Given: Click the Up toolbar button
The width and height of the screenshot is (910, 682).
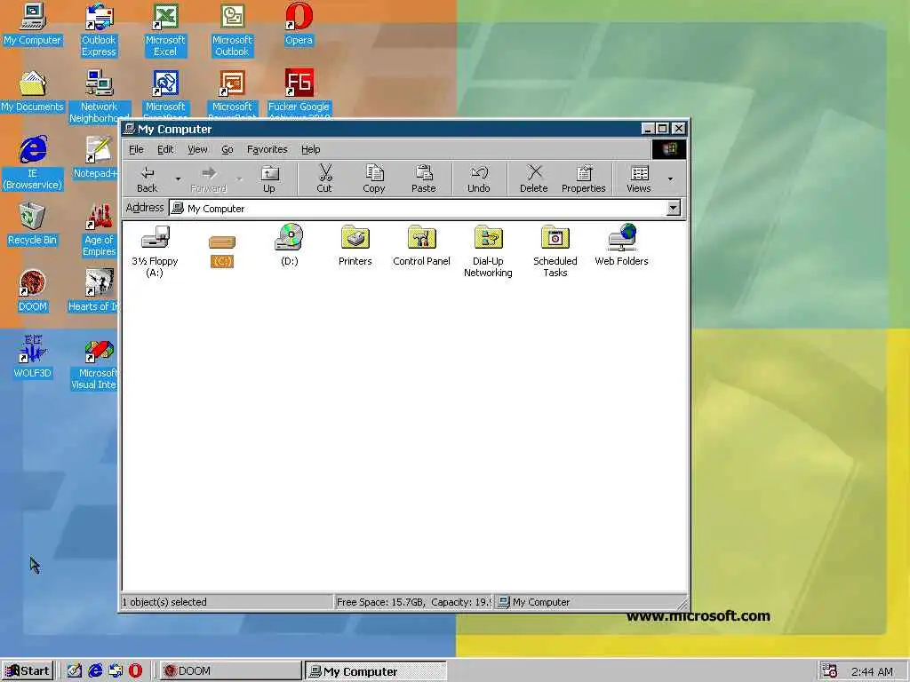Looking at the screenshot, I should point(269,178).
